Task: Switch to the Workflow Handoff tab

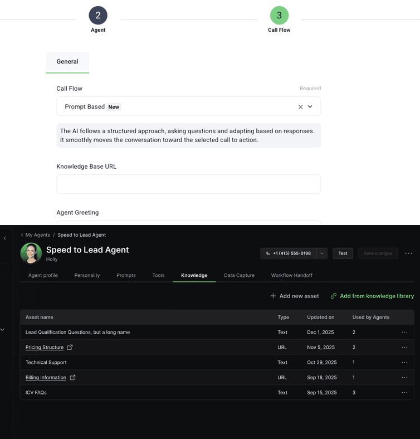Action: [292, 276]
